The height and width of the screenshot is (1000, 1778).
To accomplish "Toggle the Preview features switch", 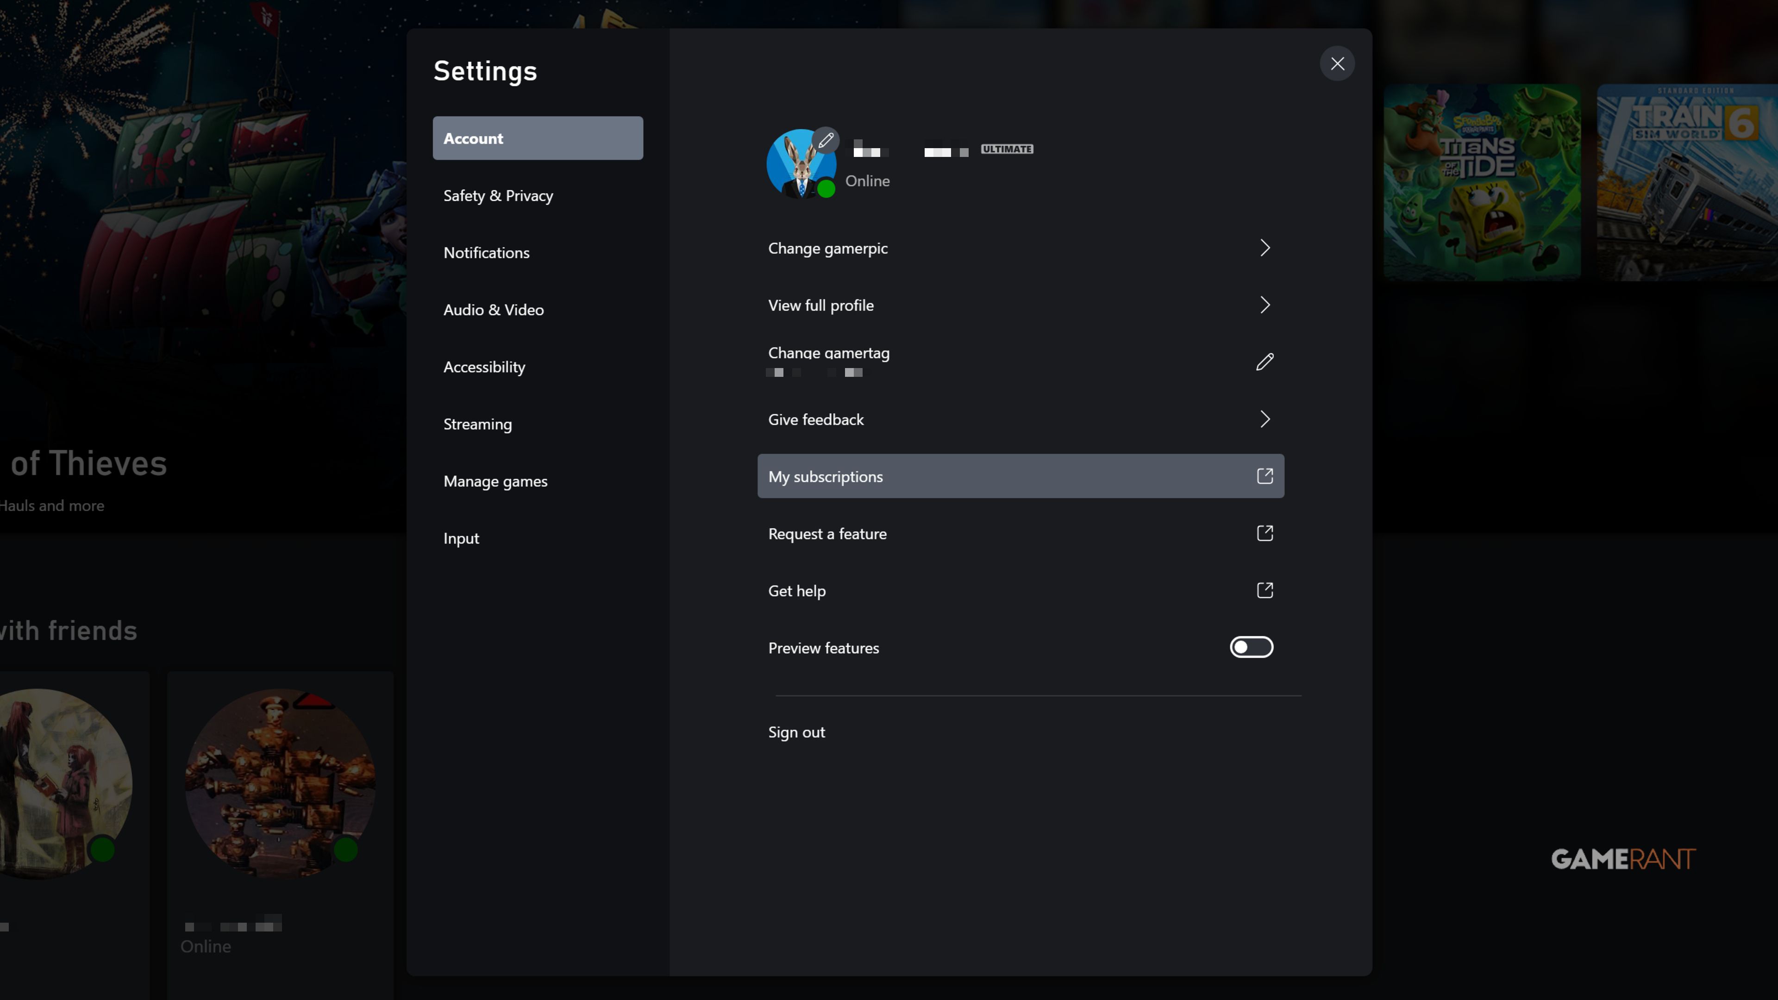I will [x=1251, y=647].
